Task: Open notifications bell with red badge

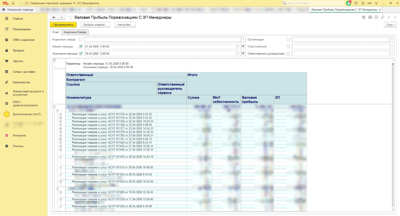Action: [349, 3]
